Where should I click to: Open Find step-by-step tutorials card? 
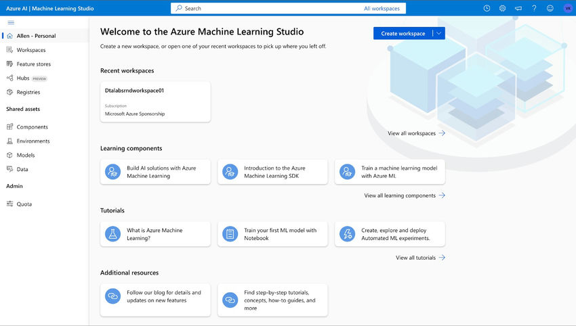coord(272,300)
